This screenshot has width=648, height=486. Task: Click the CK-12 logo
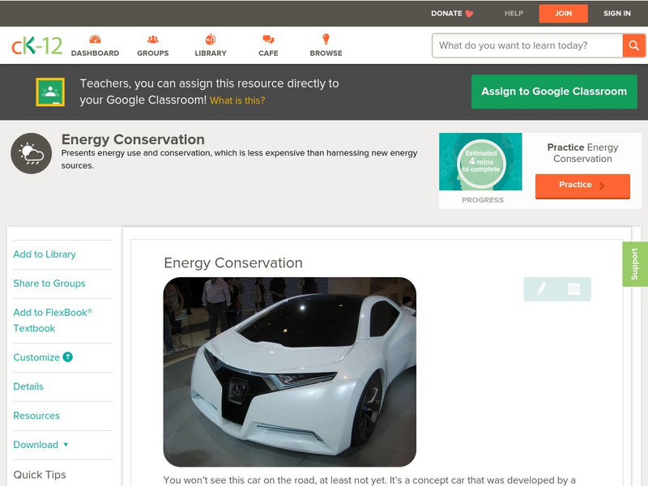[36, 45]
